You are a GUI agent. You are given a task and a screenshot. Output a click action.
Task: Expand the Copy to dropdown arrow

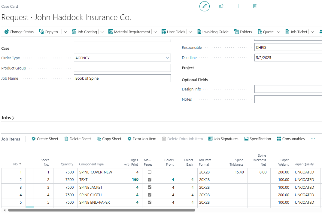pos(65,32)
